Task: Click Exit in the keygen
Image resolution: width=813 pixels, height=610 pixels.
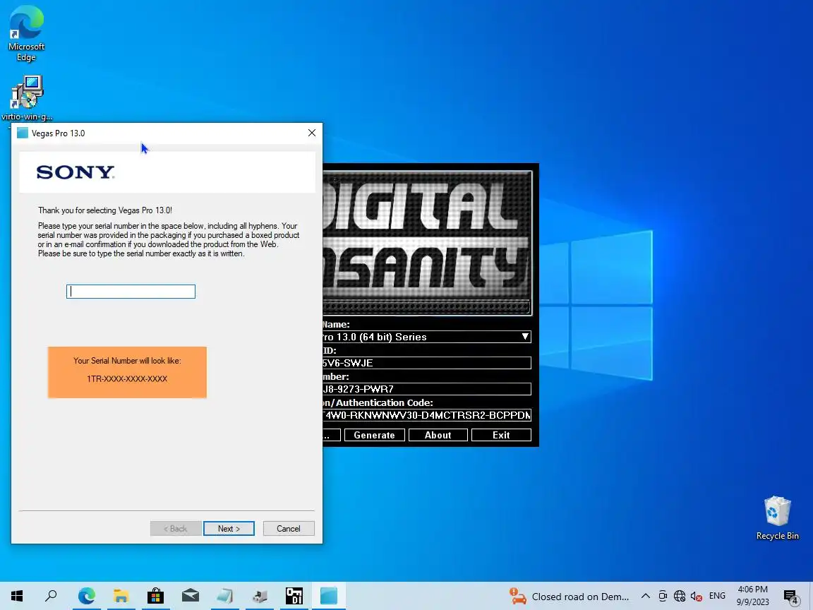Action: (x=501, y=435)
